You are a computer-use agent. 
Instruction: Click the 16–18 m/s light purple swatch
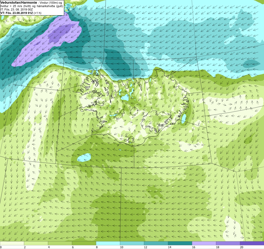pyautogui.click(x=204, y=243)
